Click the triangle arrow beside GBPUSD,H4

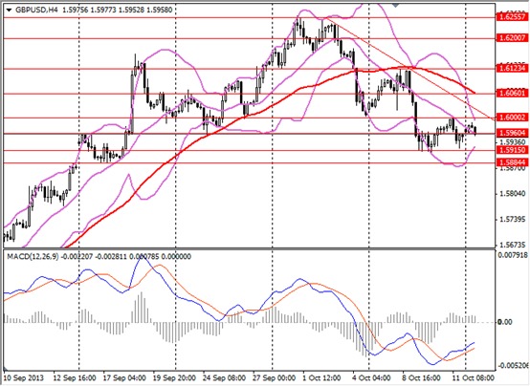(x=10, y=11)
